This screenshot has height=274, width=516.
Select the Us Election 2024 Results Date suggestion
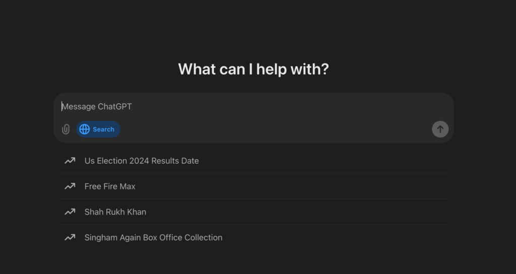coord(142,161)
